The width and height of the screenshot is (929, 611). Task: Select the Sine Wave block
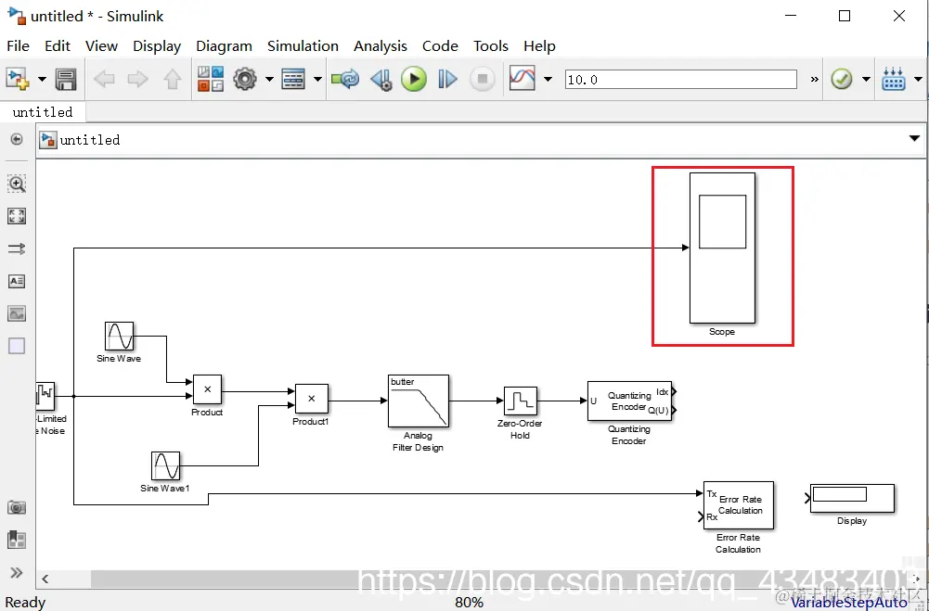(119, 337)
